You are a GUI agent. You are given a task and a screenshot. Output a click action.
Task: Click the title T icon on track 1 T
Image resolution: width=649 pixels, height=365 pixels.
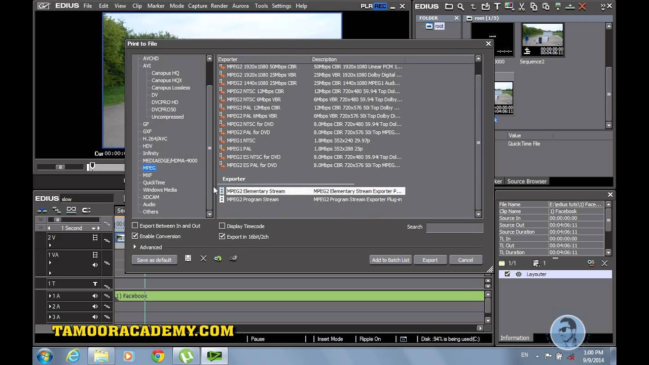(95, 284)
